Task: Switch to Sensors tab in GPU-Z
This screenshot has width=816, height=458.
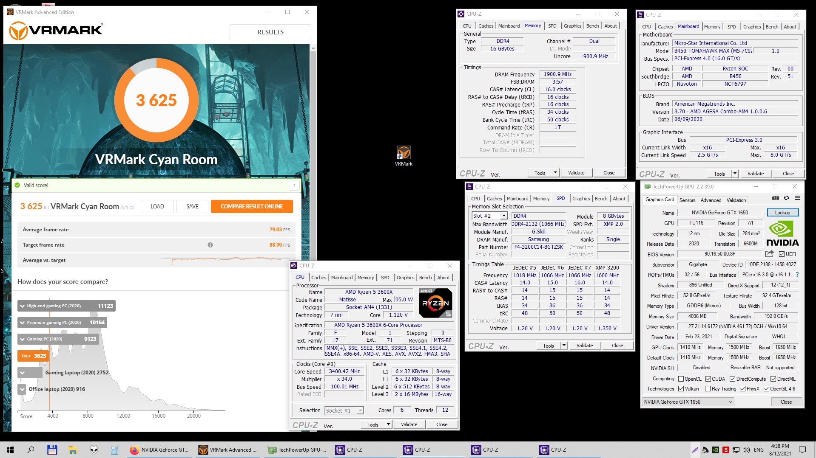Action: coord(687,200)
